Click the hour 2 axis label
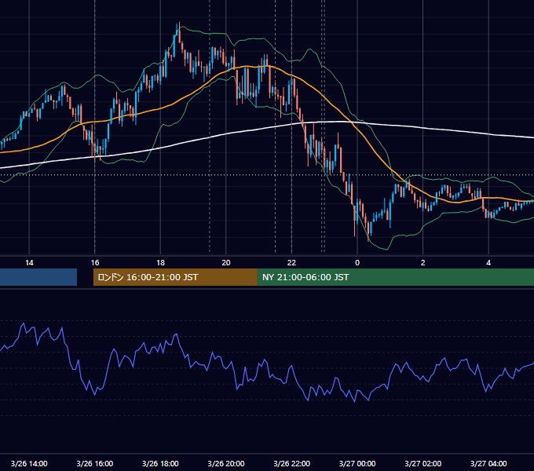The height and width of the screenshot is (471, 534). [423, 263]
